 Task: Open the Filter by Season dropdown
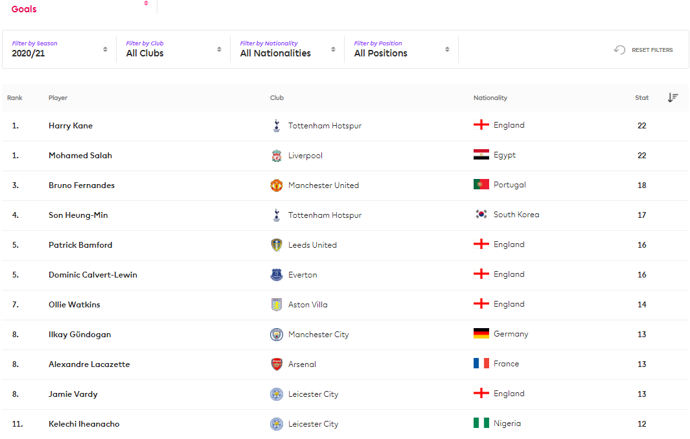(x=60, y=49)
